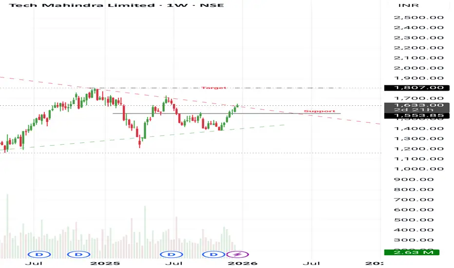The image size is (454, 268).
Task: Click the 400.00 price axis label
Action: 414,230
